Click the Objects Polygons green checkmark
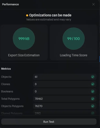Viewport: 100px width, 128px height. click(x=93, y=106)
